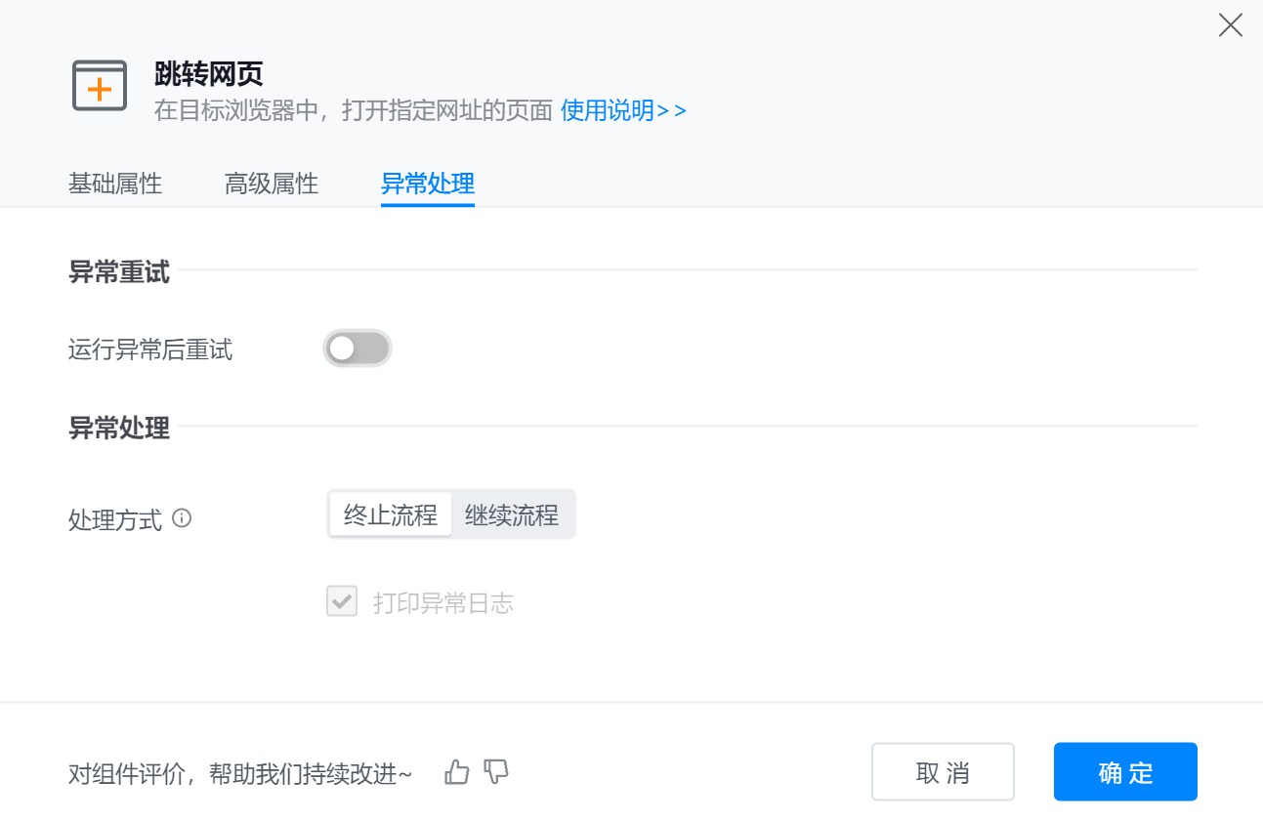Click the 跳转网页 dialog title text

point(209,73)
